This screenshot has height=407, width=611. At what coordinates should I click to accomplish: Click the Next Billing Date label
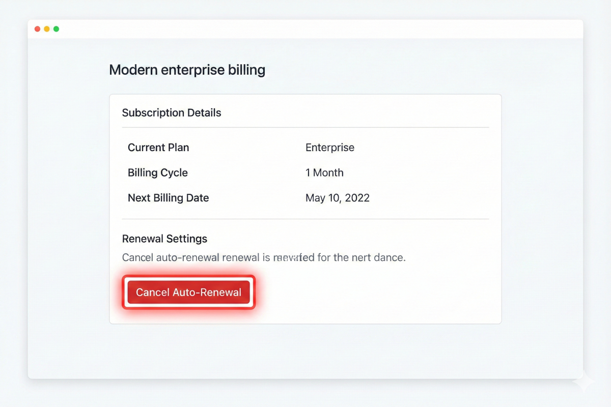pos(168,198)
